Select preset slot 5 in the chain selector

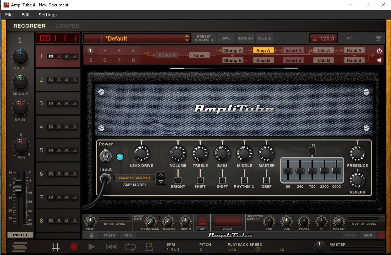[x=91, y=60]
